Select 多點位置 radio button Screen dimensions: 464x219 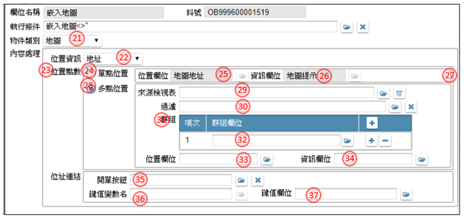(x=91, y=89)
